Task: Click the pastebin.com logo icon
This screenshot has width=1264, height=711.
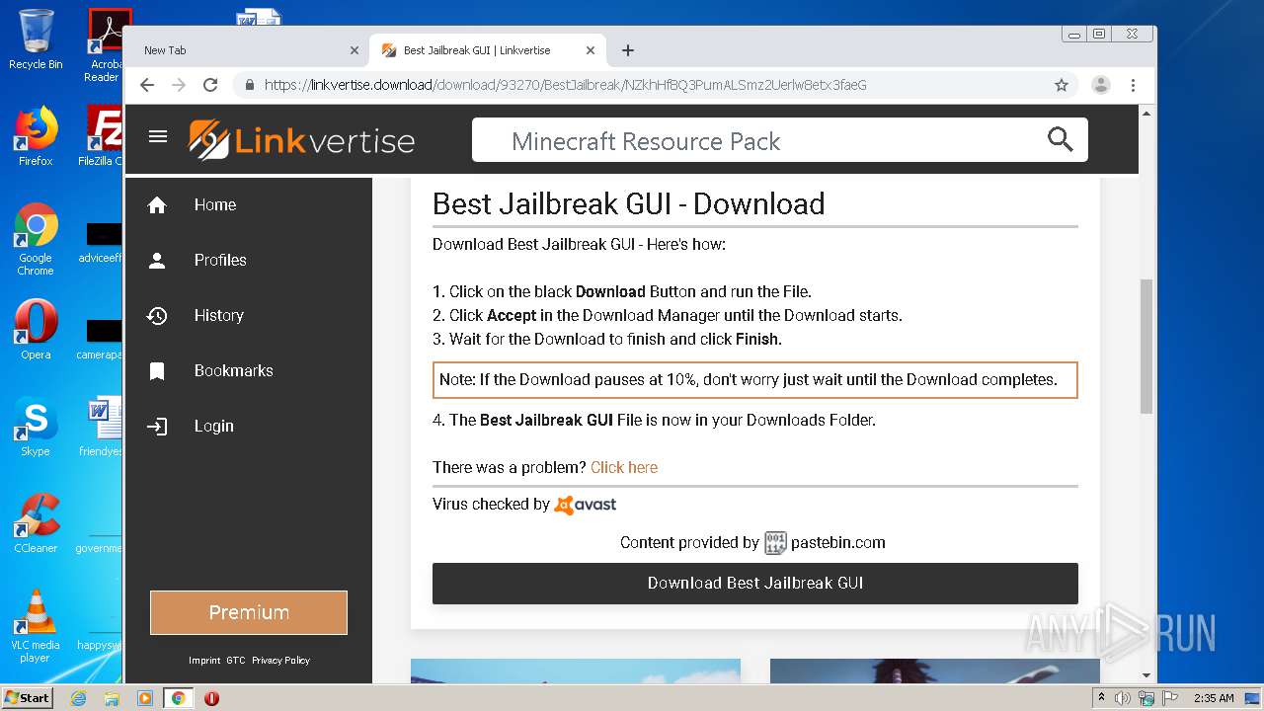Action: (x=775, y=542)
